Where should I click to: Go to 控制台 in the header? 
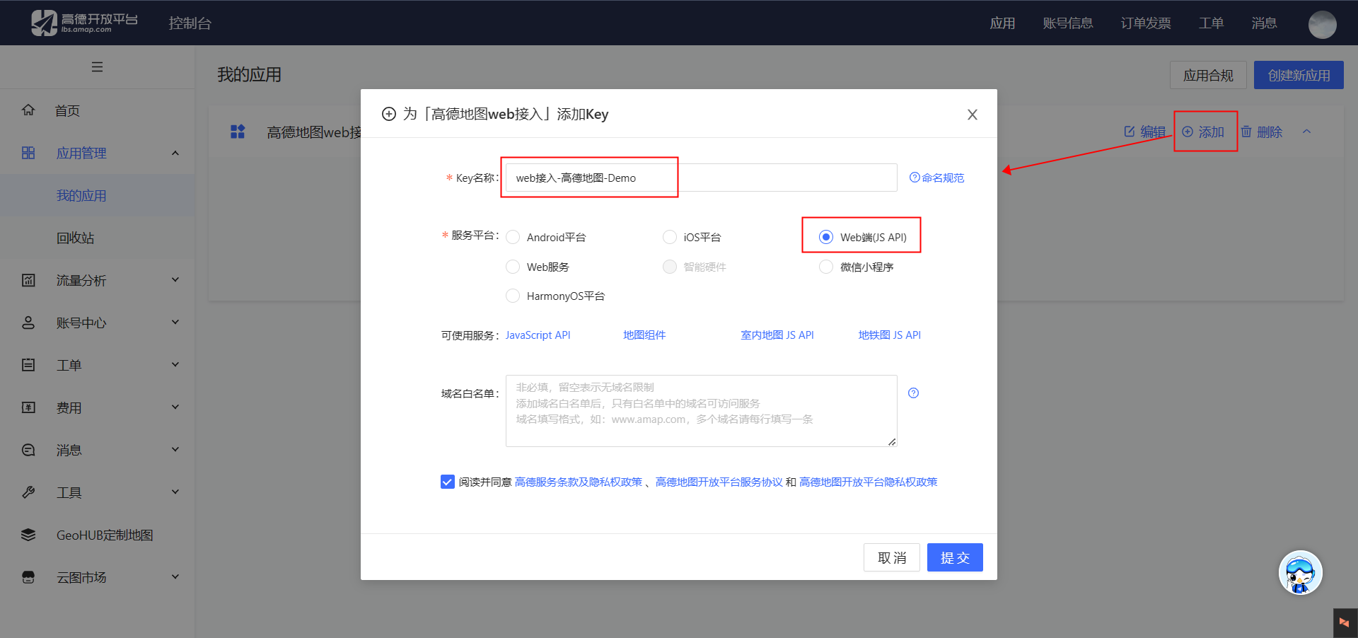(x=190, y=23)
